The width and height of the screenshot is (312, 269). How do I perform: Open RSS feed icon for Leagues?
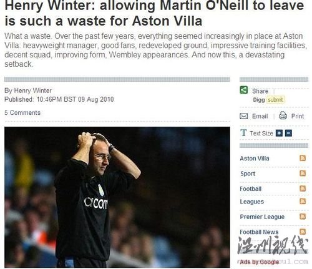pyautogui.click(x=303, y=201)
